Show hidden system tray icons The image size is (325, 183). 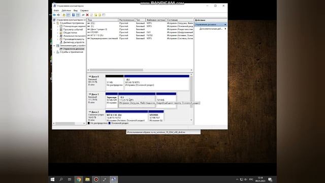(x=237, y=179)
